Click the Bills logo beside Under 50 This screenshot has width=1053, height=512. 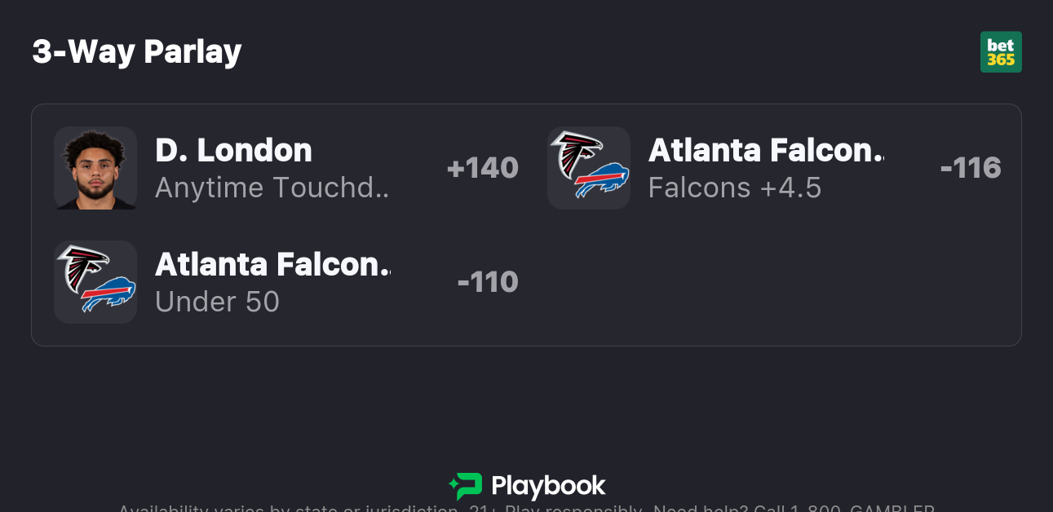(108, 295)
